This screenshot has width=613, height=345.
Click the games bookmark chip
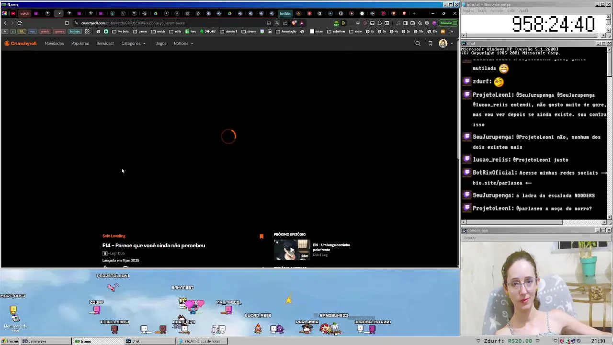tap(59, 32)
